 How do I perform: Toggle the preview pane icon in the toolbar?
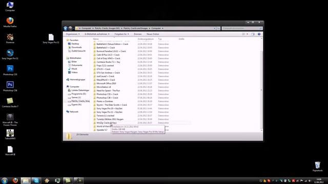pos(253,34)
